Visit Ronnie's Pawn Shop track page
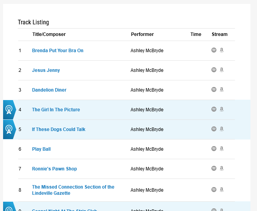Image resolution: width=257 pixels, height=211 pixels. pyautogui.click(x=54, y=169)
